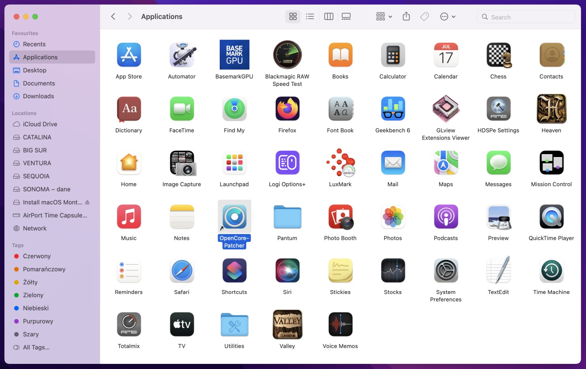This screenshot has width=586, height=369.
Task: Select GLview Extensions Viewer icon
Action: tap(446, 109)
